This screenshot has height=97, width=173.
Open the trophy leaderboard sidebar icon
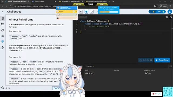pos(3,42)
